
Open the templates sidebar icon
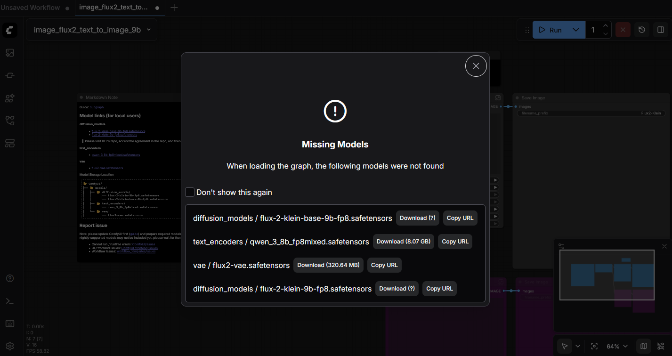tap(10, 143)
